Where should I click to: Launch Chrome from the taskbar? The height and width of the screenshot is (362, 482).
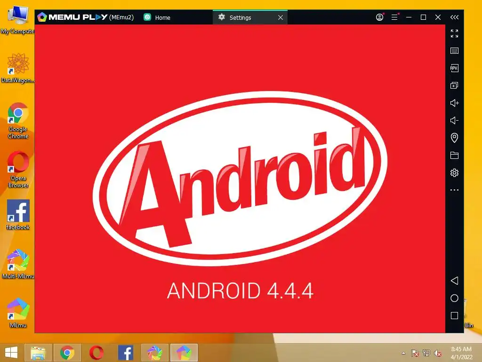click(x=67, y=353)
